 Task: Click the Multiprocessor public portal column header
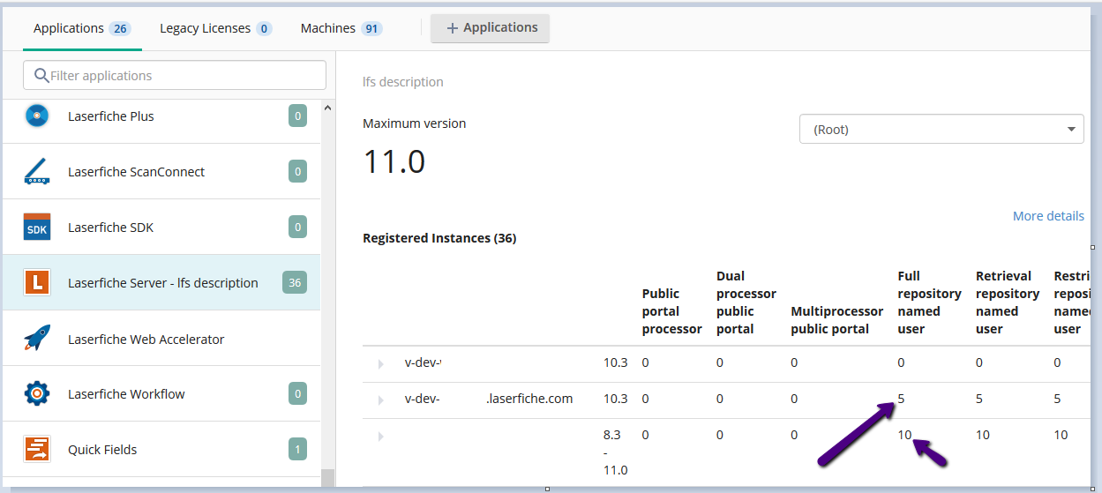836,320
